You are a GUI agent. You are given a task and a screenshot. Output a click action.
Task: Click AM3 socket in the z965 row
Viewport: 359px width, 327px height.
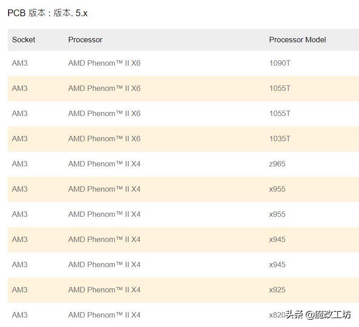click(x=20, y=164)
